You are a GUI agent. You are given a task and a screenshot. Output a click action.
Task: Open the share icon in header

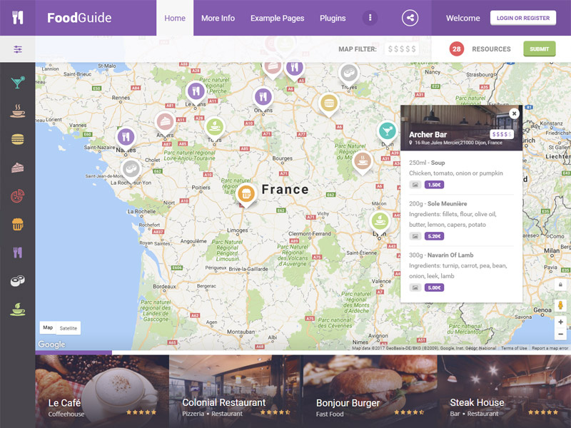[x=410, y=18]
